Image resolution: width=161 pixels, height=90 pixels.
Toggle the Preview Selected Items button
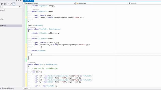(14, 4)
